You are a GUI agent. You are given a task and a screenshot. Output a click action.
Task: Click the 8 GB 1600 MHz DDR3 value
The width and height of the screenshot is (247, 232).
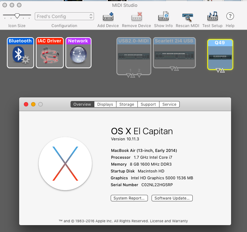tap(151, 164)
